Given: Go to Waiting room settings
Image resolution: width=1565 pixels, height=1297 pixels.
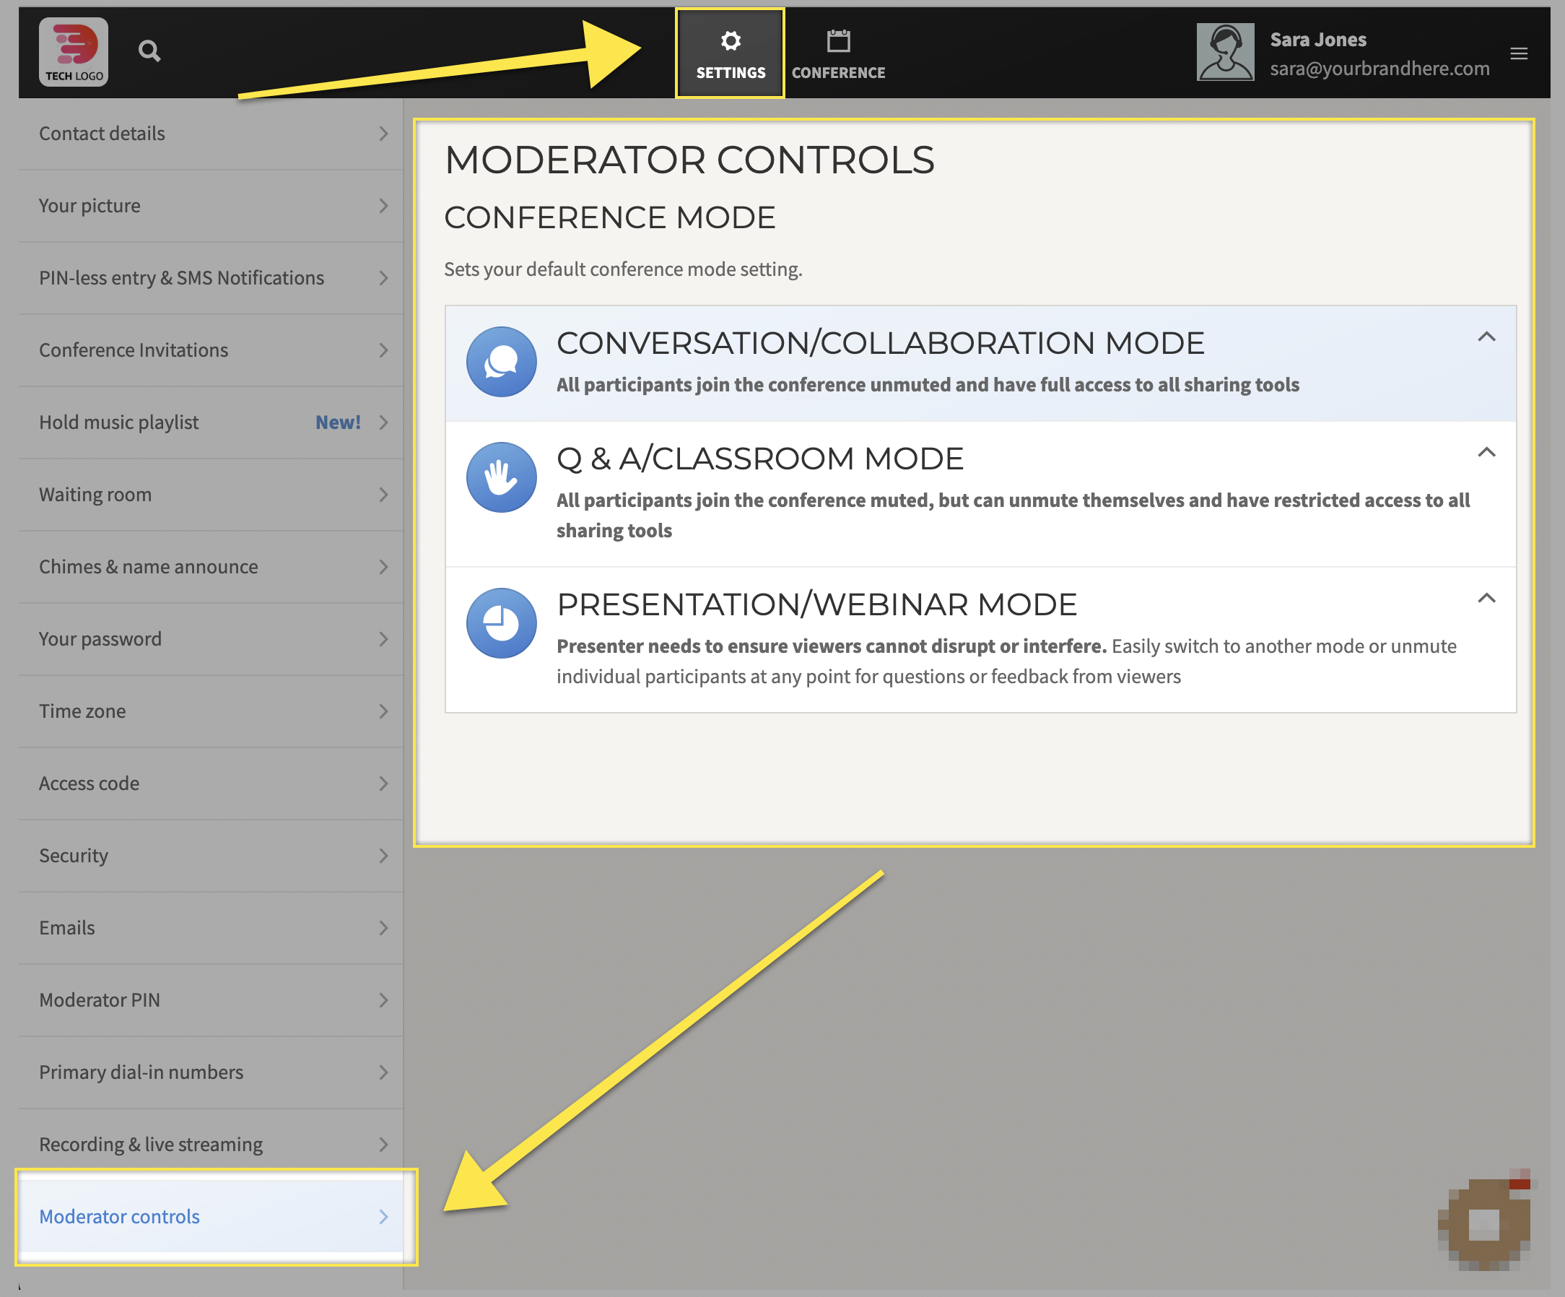Looking at the screenshot, I should 95,495.
